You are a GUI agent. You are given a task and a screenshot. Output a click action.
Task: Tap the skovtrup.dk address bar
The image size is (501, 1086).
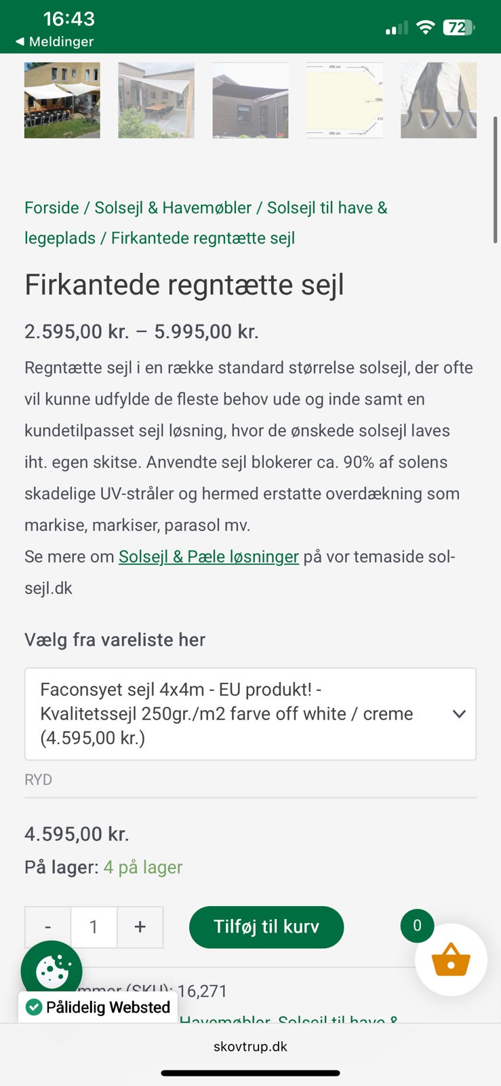(x=250, y=1046)
